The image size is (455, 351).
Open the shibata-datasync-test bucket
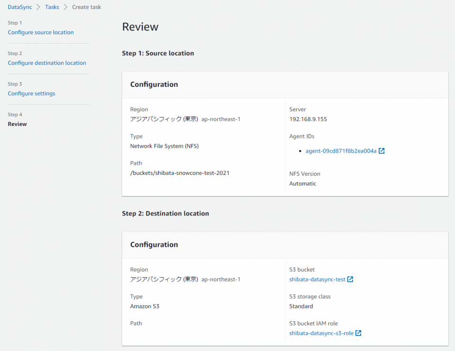click(x=318, y=279)
